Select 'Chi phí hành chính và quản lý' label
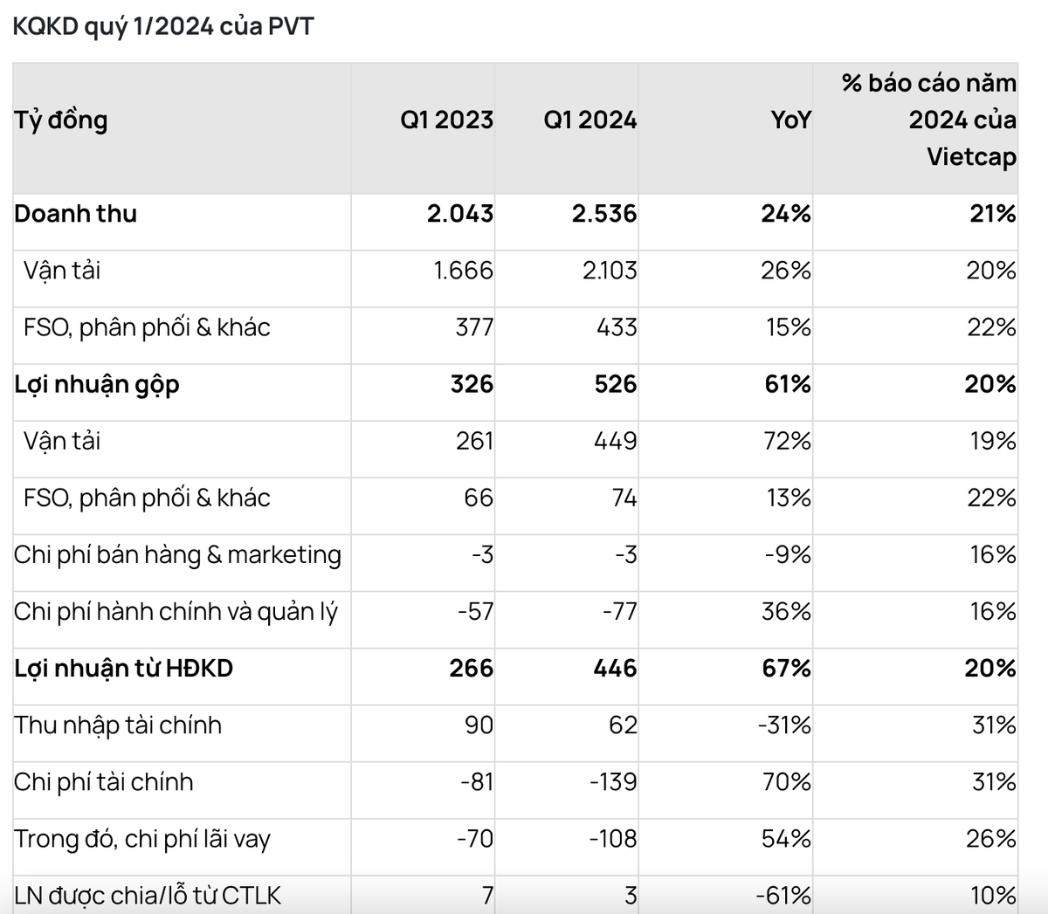Viewport: 1048px width, 914px height. (x=176, y=611)
